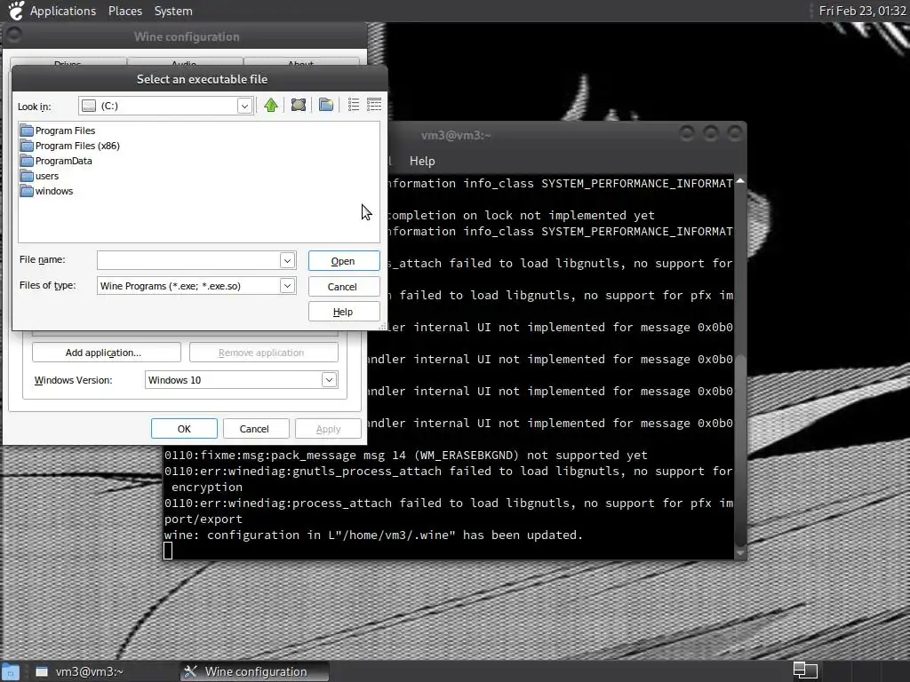Click Help in the file dialog
Viewport: 910px width, 682px height.
pos(344,312)
